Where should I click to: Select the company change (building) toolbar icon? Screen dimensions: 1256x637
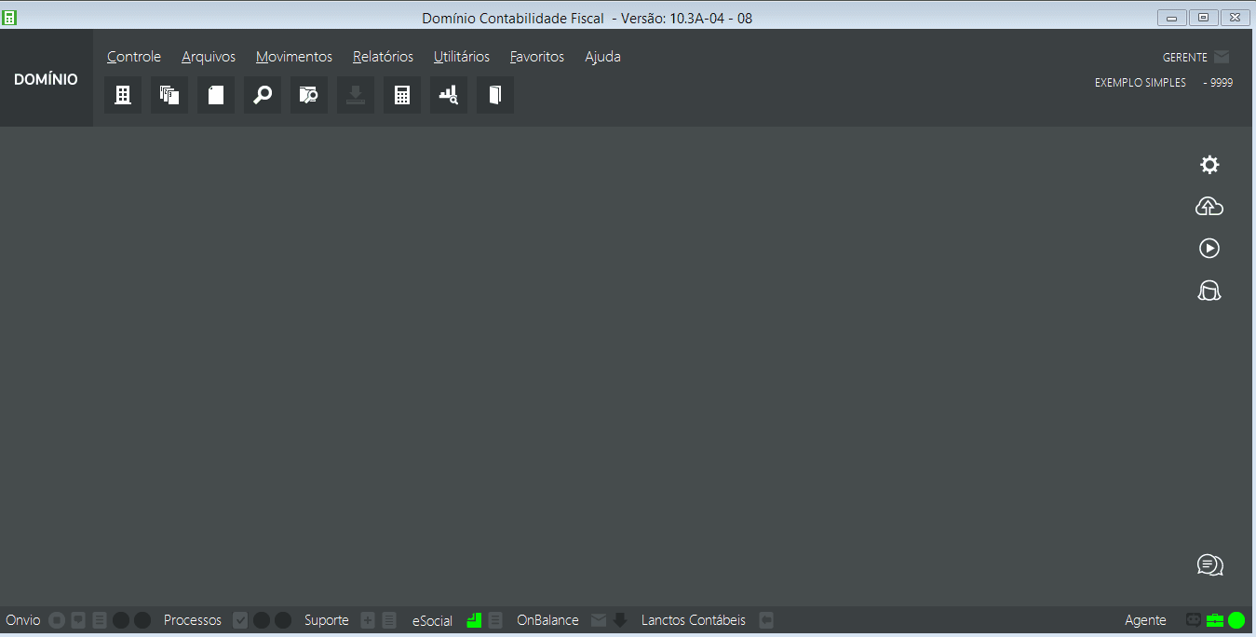pyautogui.click(x=122, y=94)
